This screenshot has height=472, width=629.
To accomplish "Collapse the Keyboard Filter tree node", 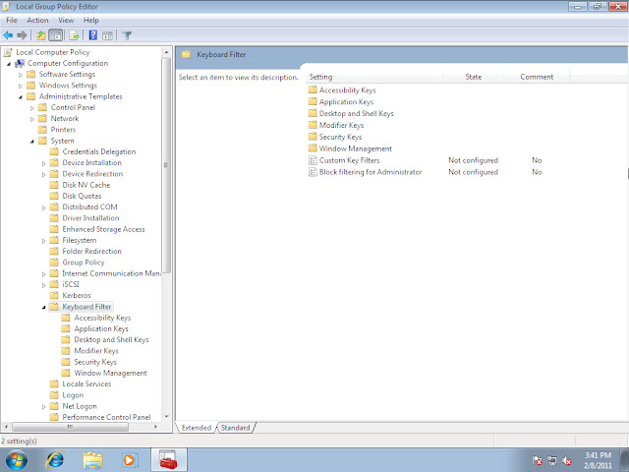I will pos(43,307).
